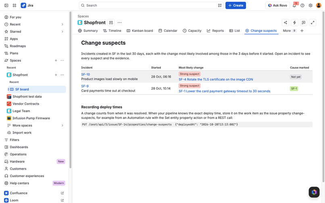
Task: Click the give feedback icon
Action: [304, 23]
